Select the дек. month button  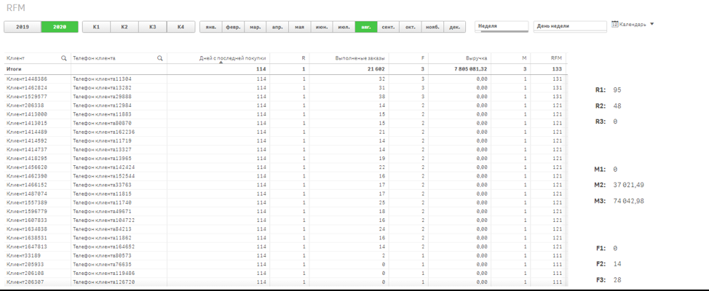click(455, 27)
